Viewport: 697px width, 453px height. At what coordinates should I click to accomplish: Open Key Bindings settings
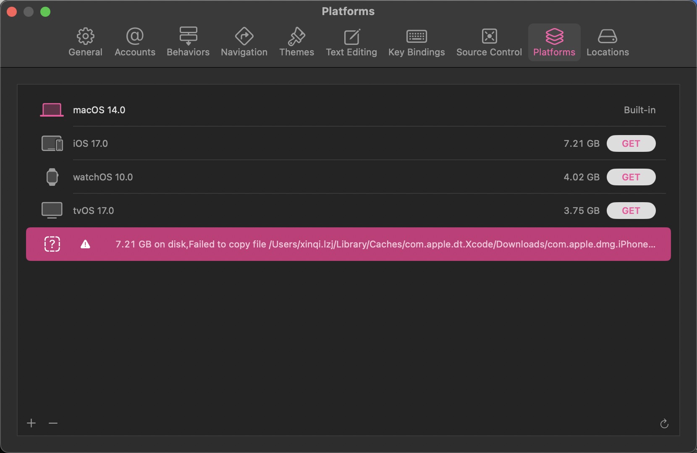(x=417, y=42)
